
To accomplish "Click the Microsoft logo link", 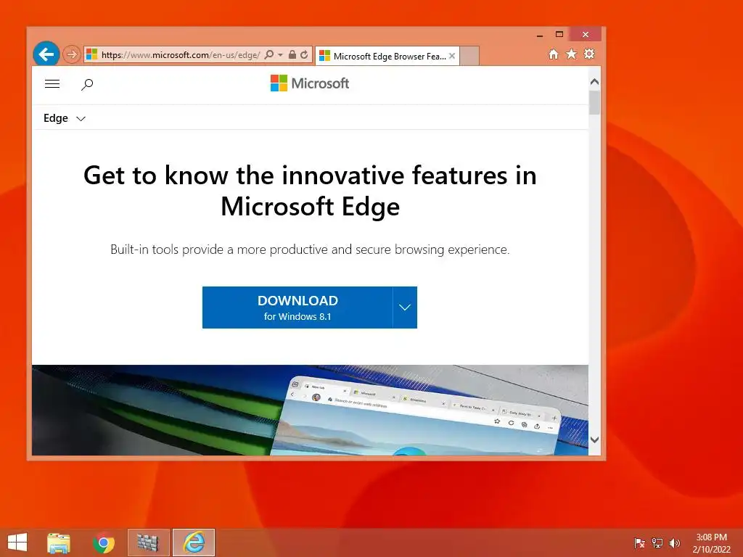I will click(310, 83).
